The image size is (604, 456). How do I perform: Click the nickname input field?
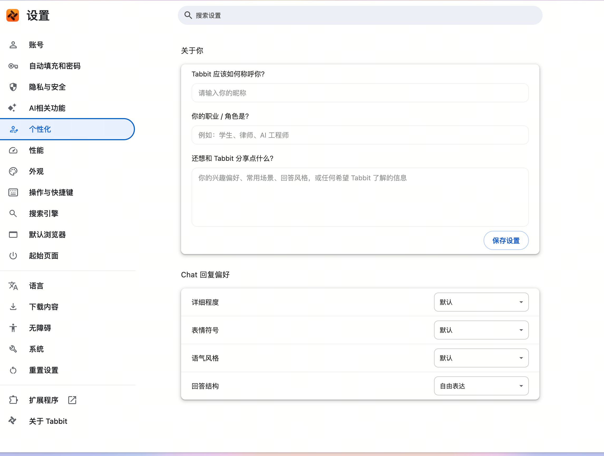(x=360, y=93)
